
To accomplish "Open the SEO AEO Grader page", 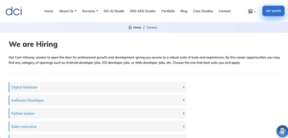I will pyautogui.click(x=143, y=11).
